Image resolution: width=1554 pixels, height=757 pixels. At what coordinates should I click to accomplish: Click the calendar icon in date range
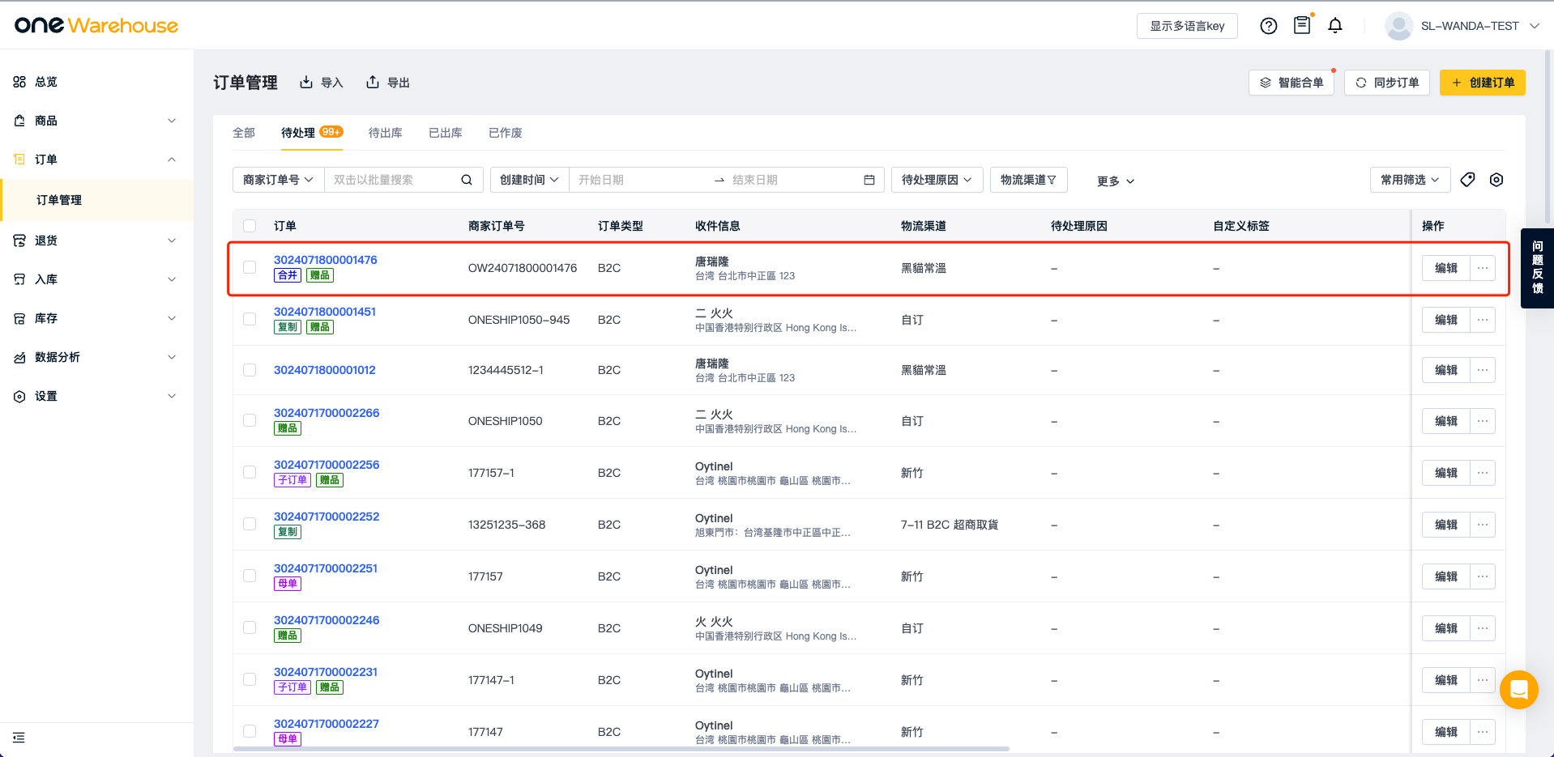pyautogui.click(x=869, y=180)
